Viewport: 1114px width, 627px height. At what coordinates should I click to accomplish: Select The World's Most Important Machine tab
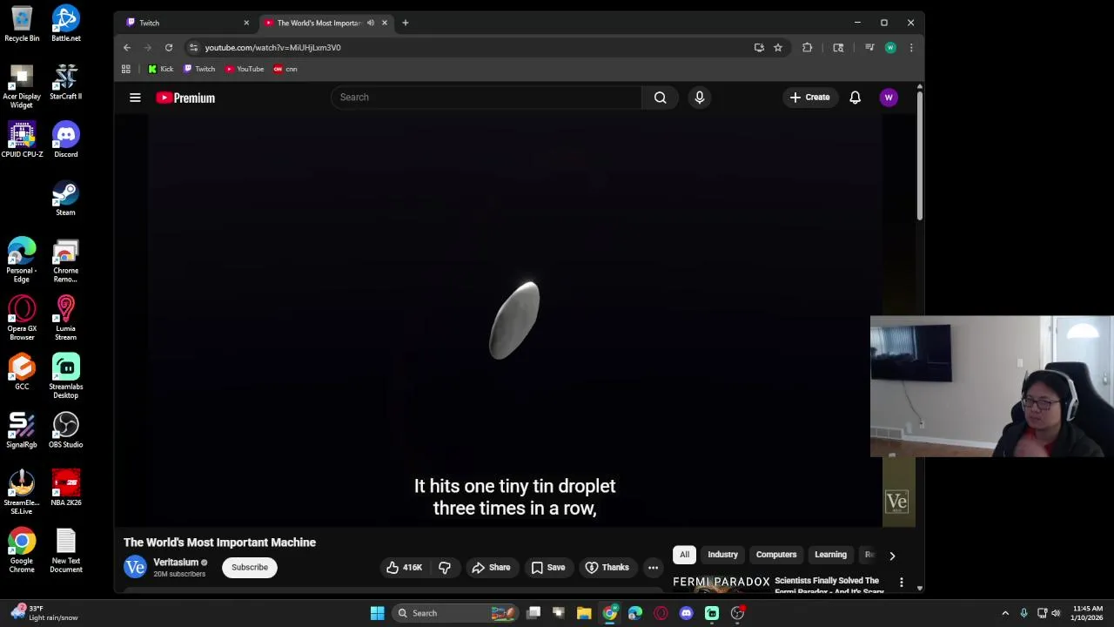tap(317, 23)
